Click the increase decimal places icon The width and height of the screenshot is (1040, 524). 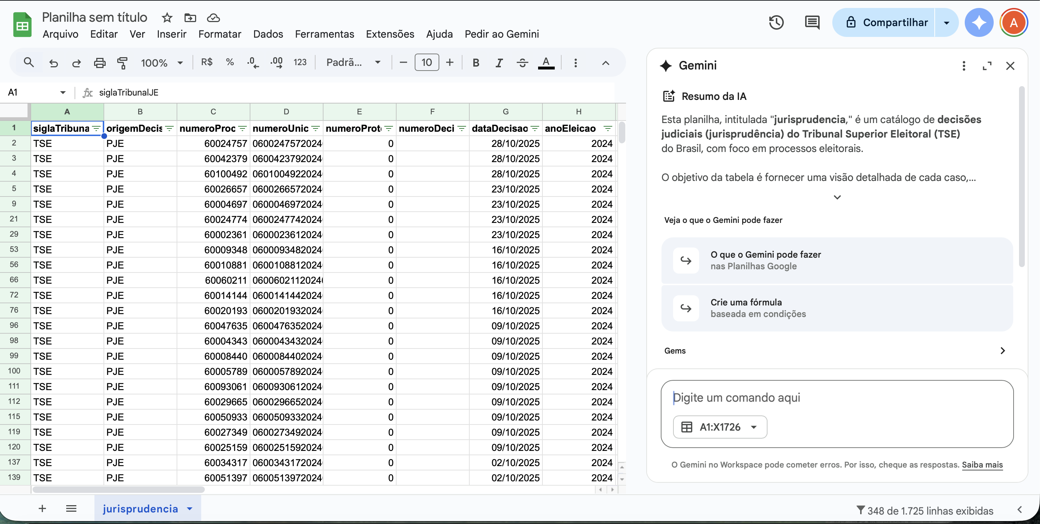[x=276, y=63]
